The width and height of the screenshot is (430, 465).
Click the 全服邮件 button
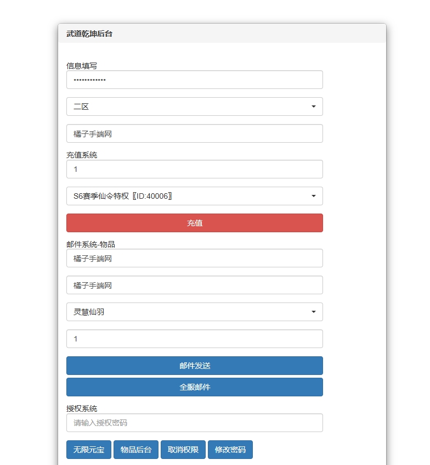tap(194, 387)
